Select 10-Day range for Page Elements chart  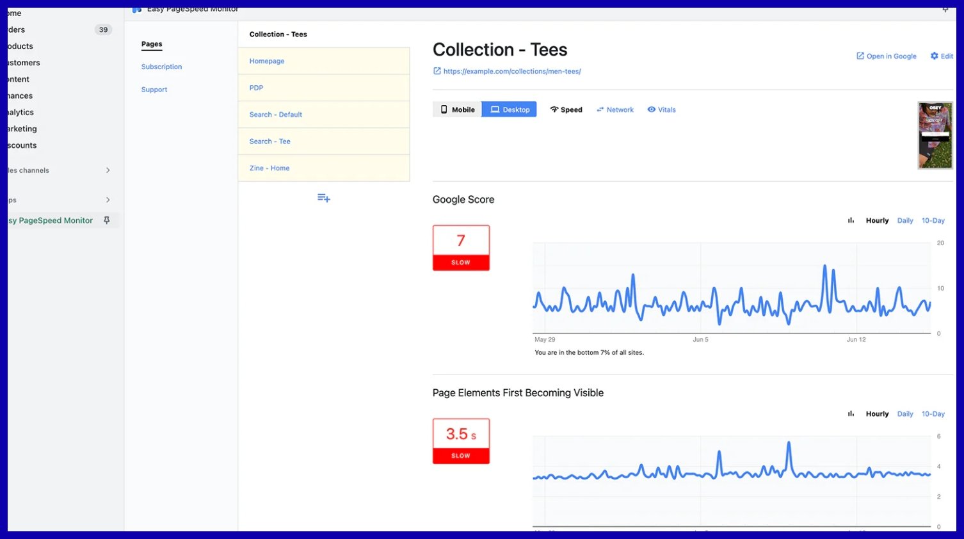click(933, 414)
